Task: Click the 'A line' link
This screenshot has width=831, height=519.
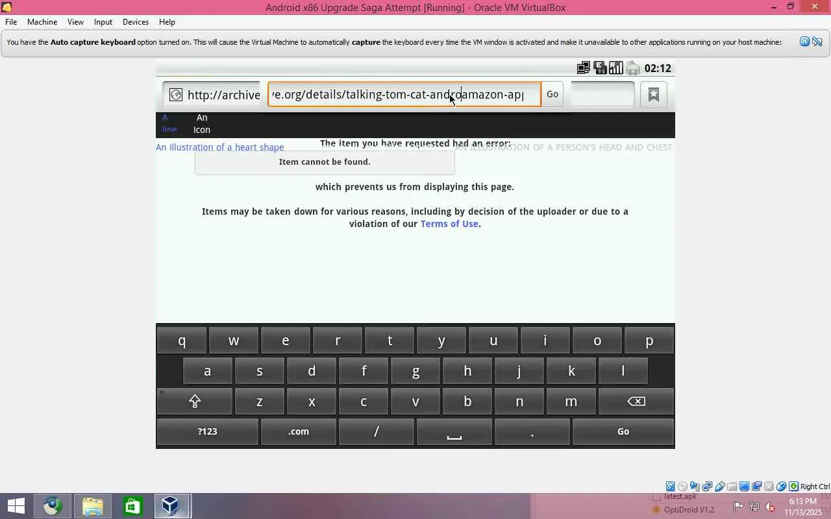Action: (x=169, y=123)
